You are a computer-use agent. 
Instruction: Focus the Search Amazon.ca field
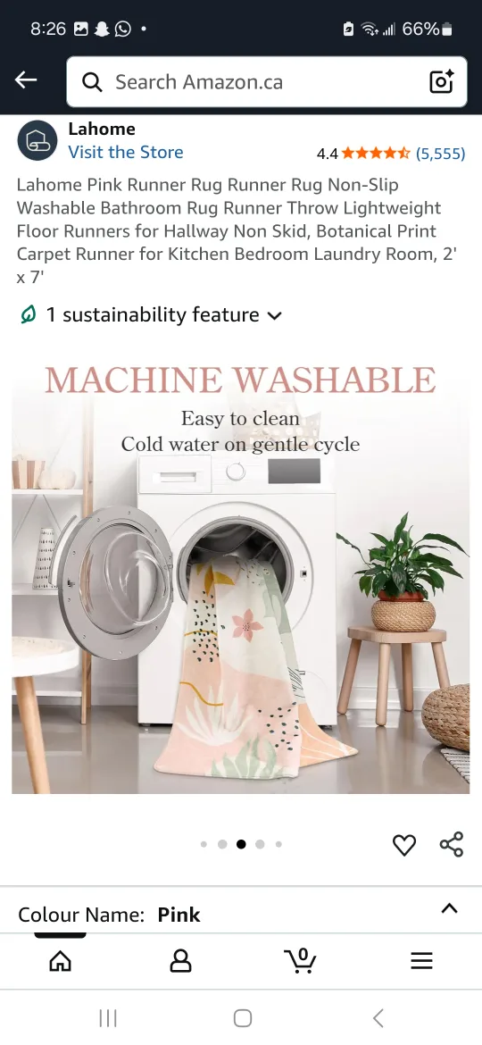tap(266, 82)
